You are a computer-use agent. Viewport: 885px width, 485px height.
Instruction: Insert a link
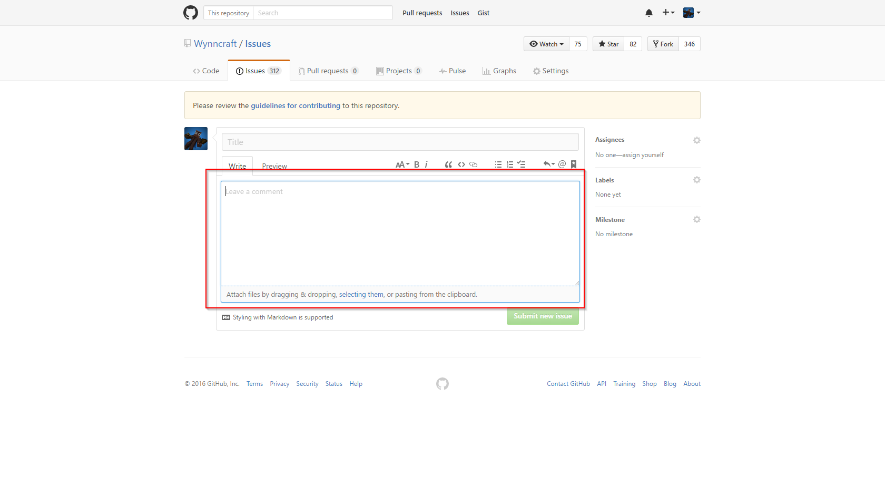click(x=473, y=164)
